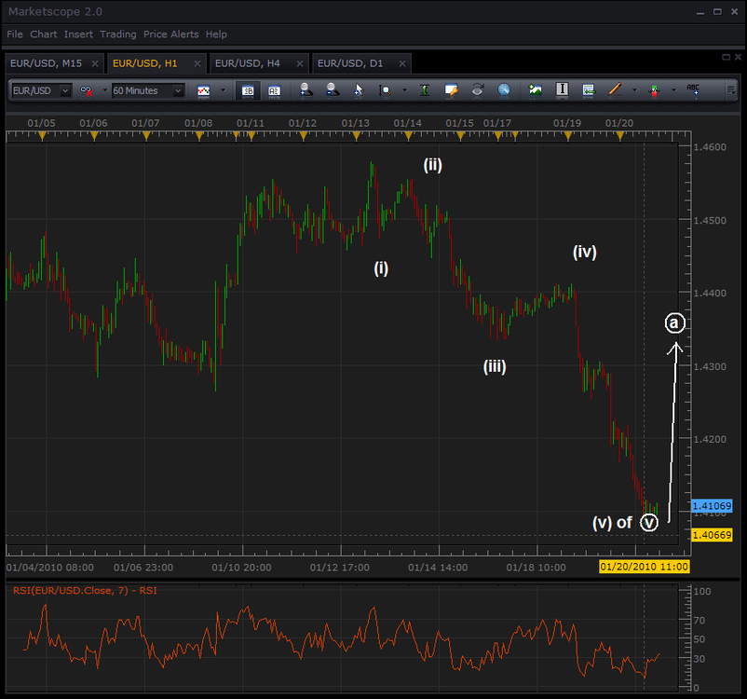
Task: Expand the indicator marker dropdown arrow
Action: point(673,90)
